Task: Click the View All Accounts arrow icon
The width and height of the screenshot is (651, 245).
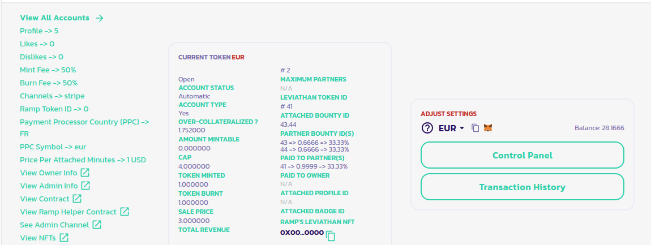Action: click(100, 18)
